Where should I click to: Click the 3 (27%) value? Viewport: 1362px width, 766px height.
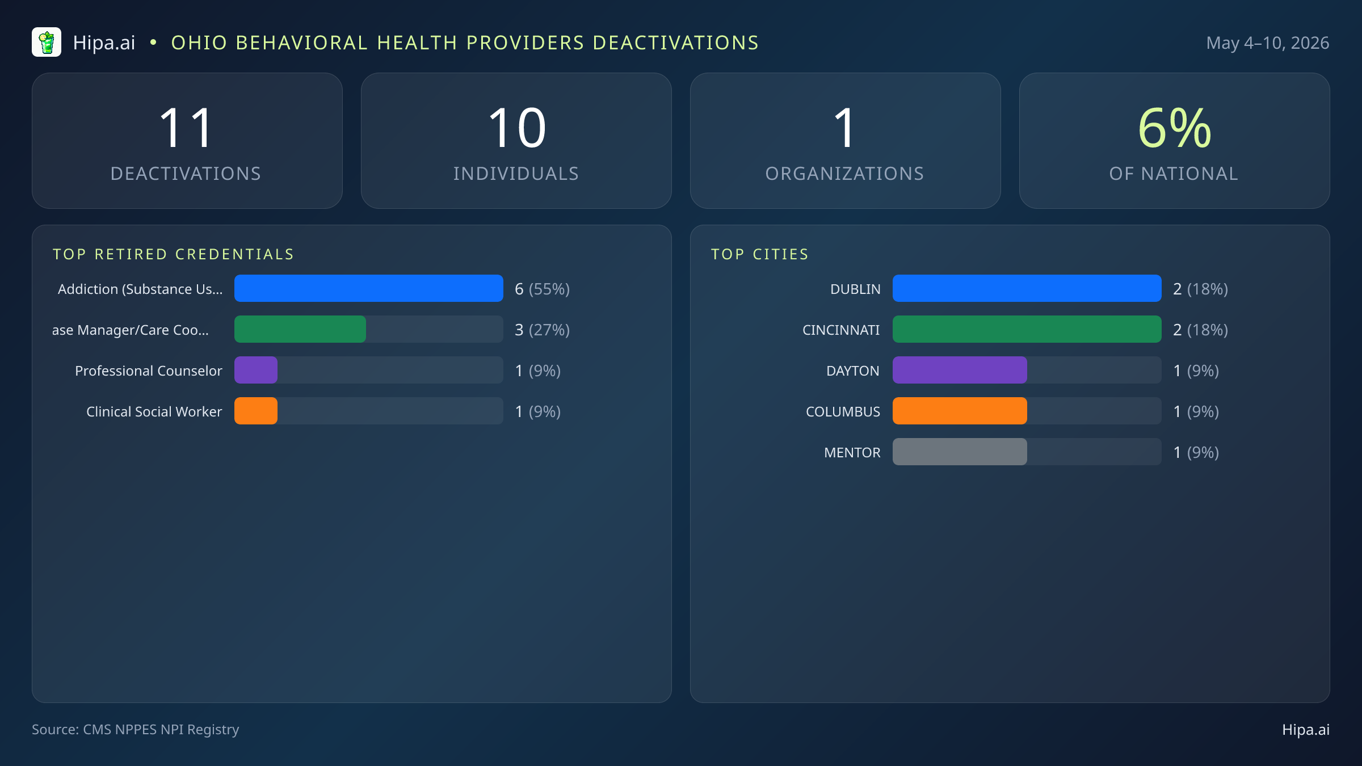(x=542, y=330)
